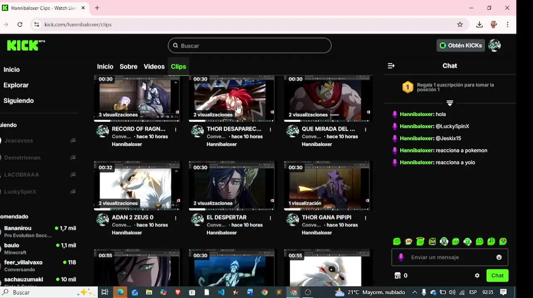The image size is (533, 298).
Task: Show hidden system tray icons chevron
Action: pos(414,292)
